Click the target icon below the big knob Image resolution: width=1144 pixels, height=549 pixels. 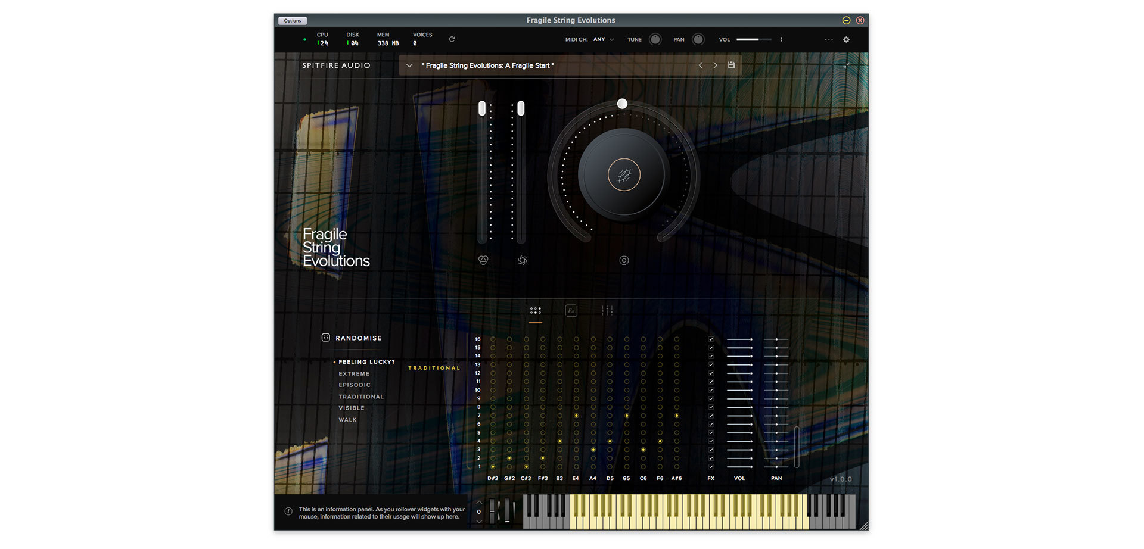point(624,260)
